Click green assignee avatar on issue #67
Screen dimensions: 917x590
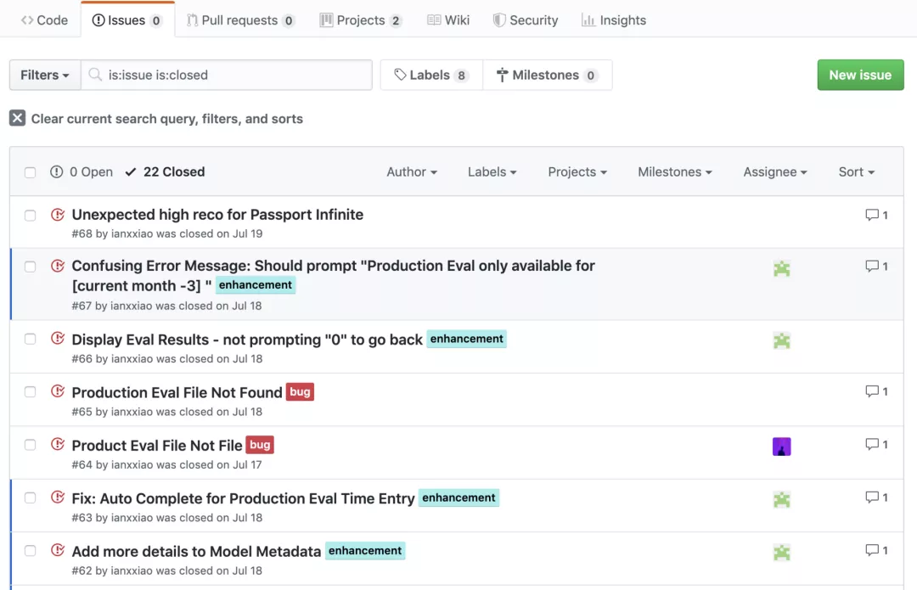click(781, 268)
